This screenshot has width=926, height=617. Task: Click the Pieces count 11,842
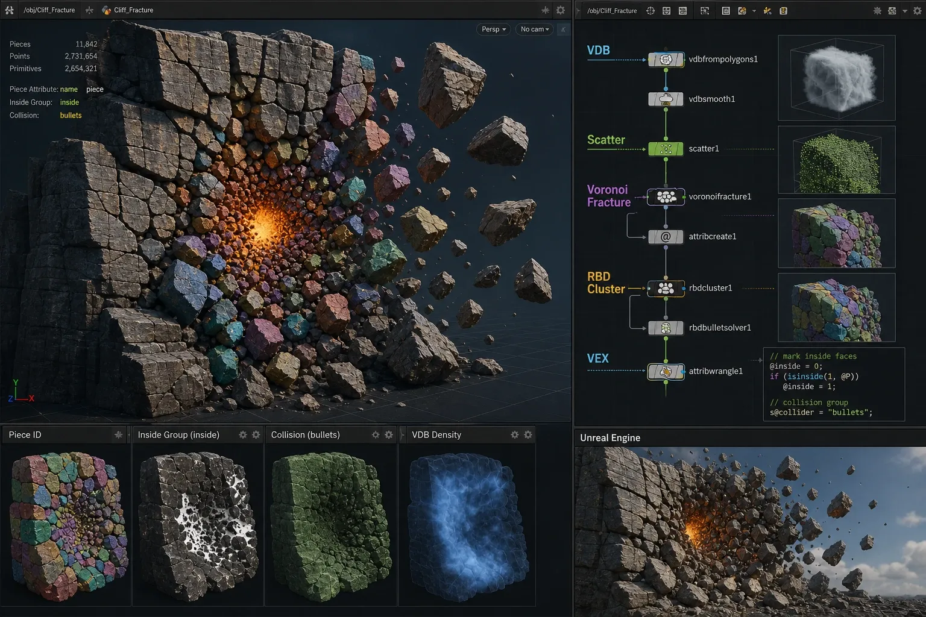tap(86, 44)
